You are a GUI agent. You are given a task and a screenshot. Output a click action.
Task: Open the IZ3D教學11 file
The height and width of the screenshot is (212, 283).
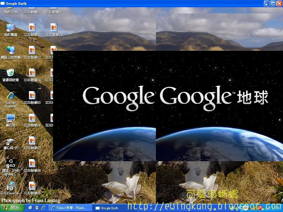(x=54, y=30)
